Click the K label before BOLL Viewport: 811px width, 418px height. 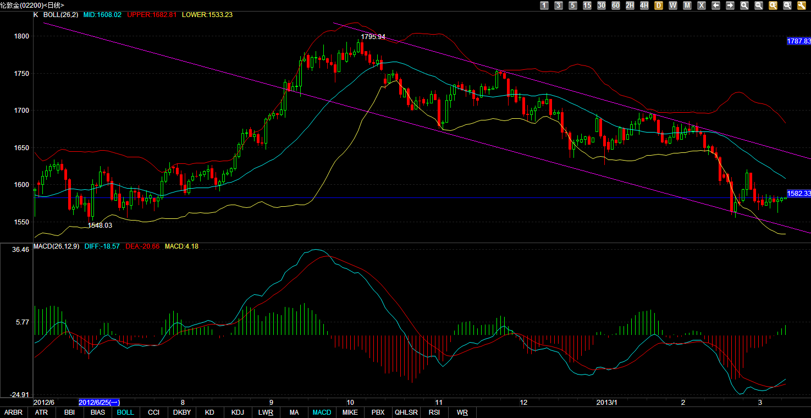pos(36,15)
